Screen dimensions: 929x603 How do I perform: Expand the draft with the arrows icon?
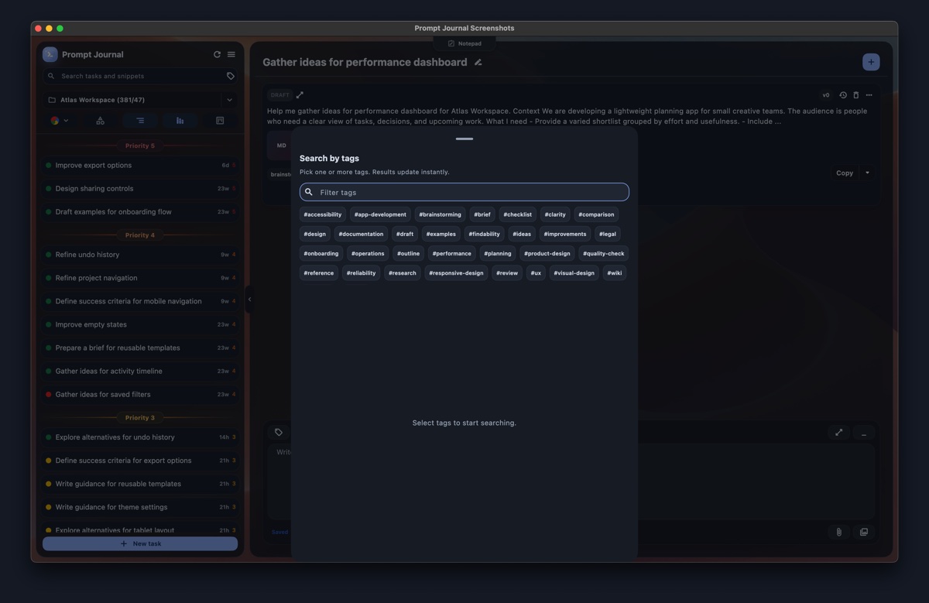(300, 95)
